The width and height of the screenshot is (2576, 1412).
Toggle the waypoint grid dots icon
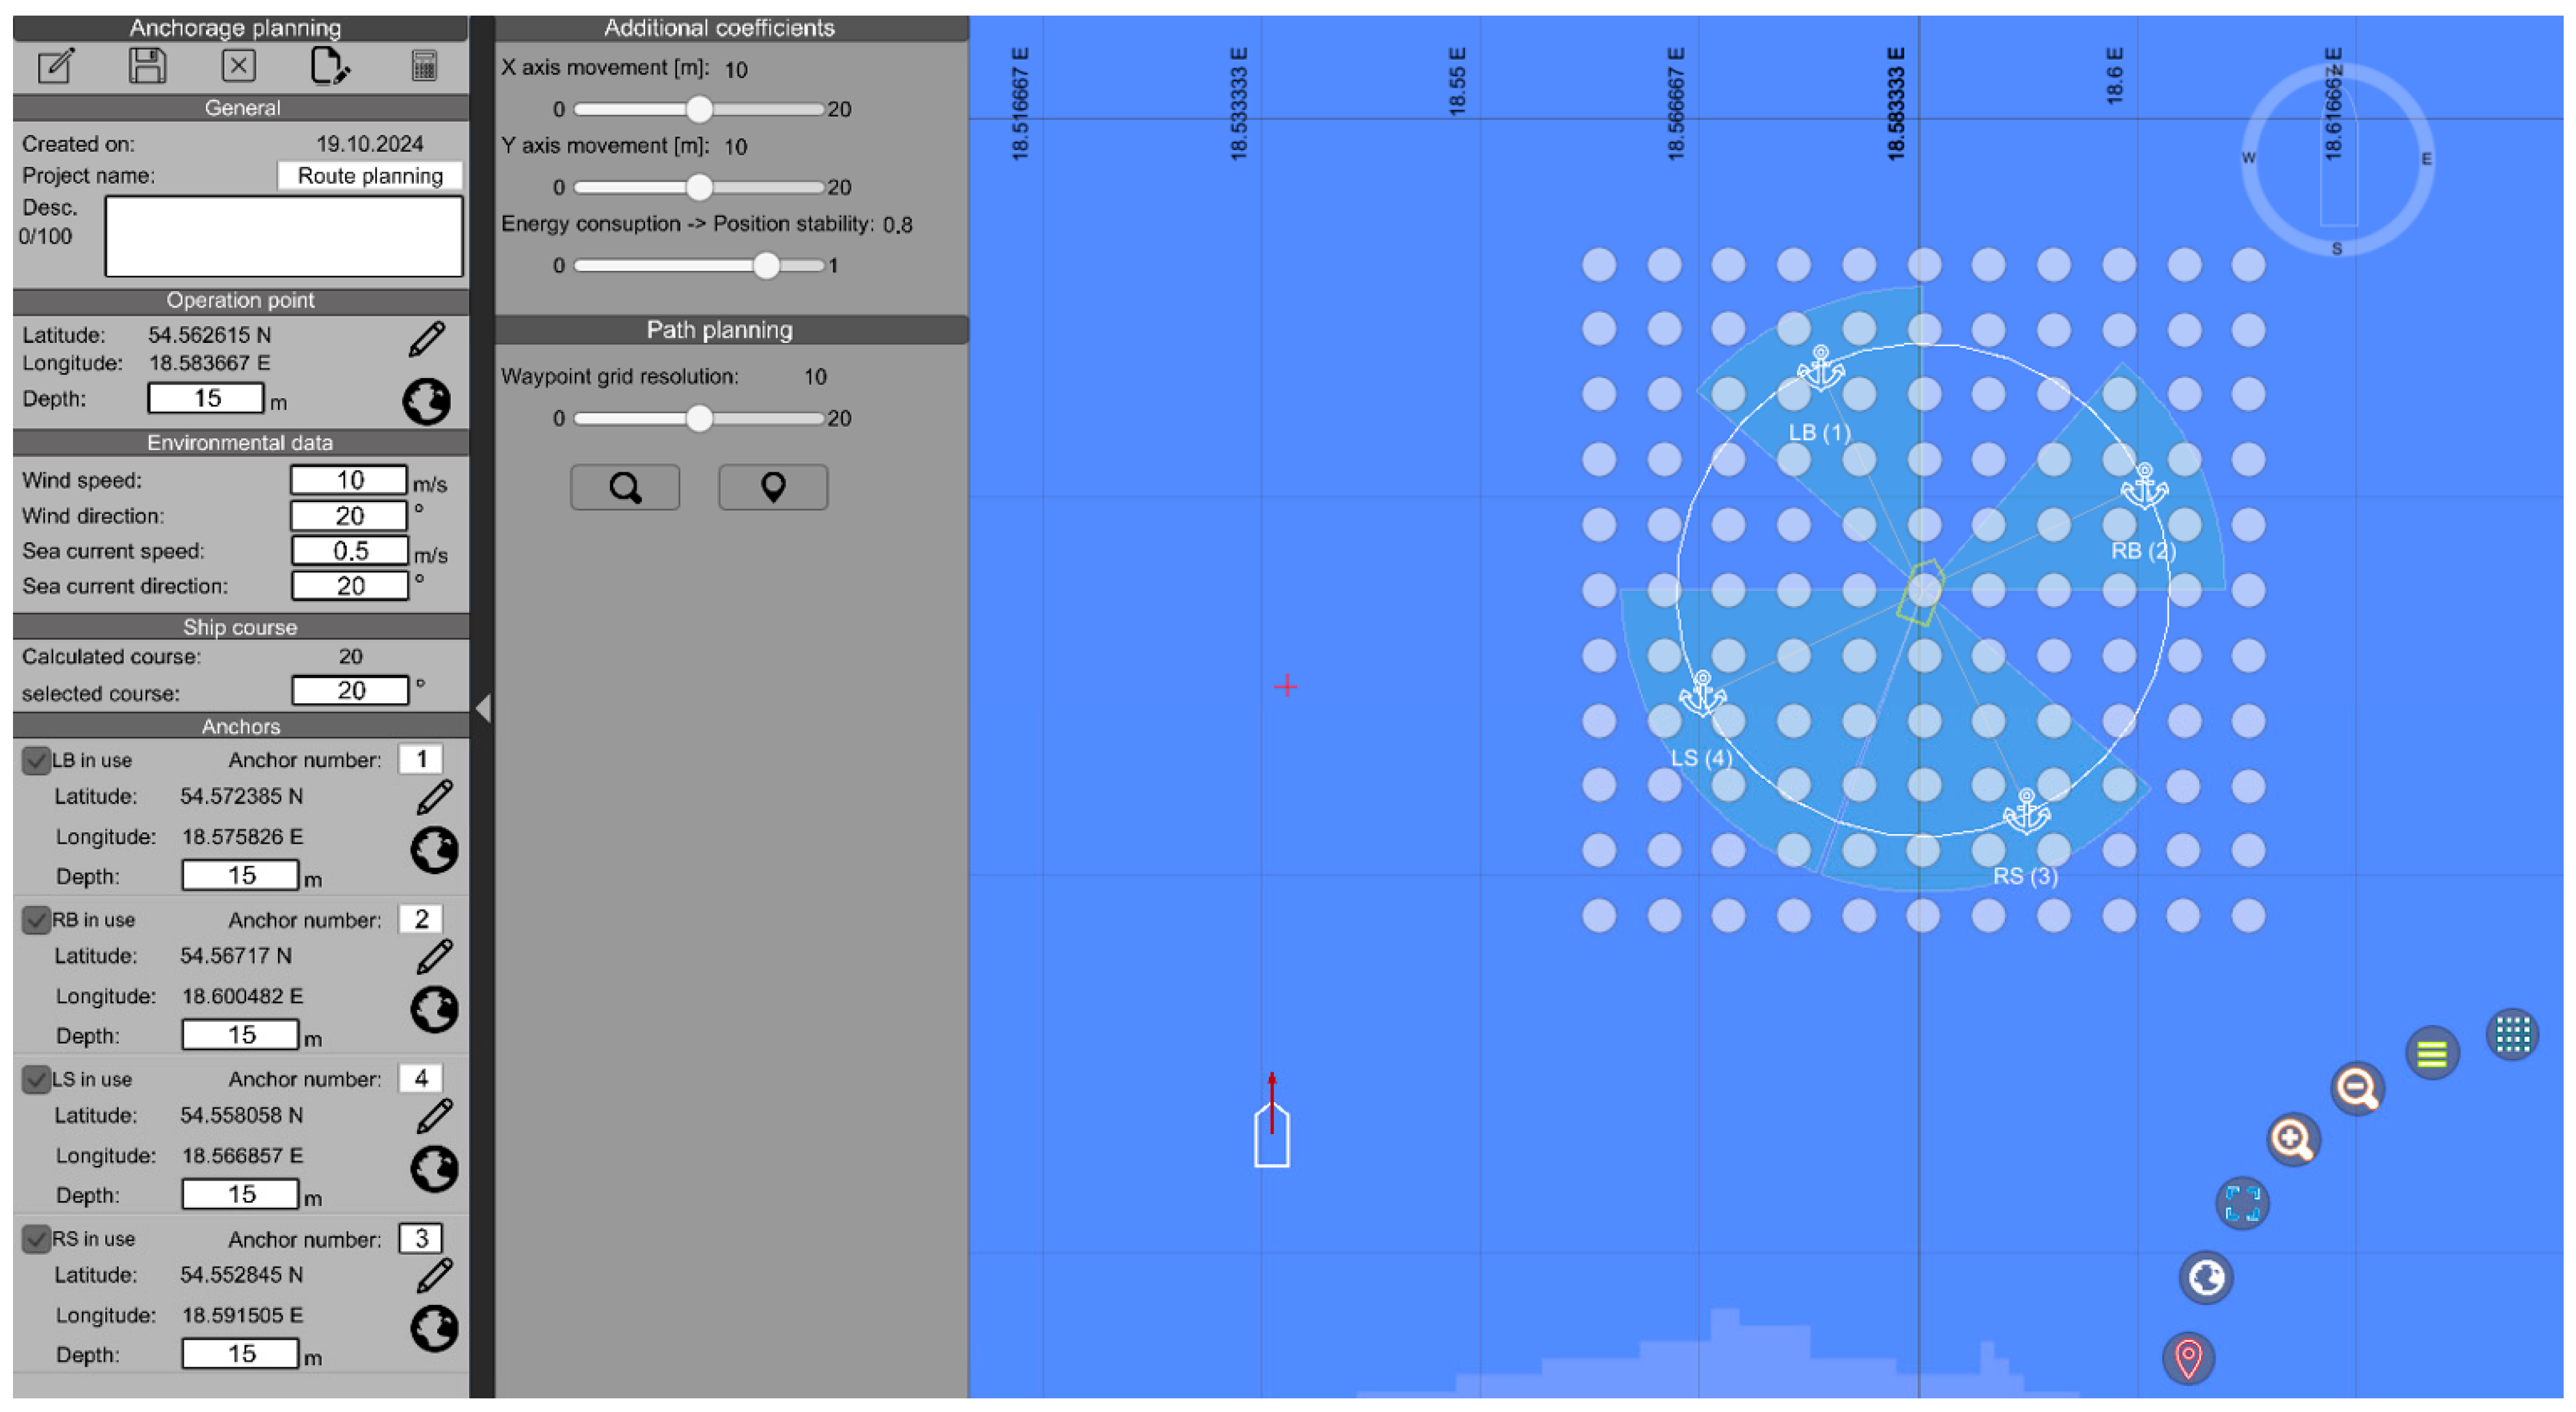click(2512, 1034)
